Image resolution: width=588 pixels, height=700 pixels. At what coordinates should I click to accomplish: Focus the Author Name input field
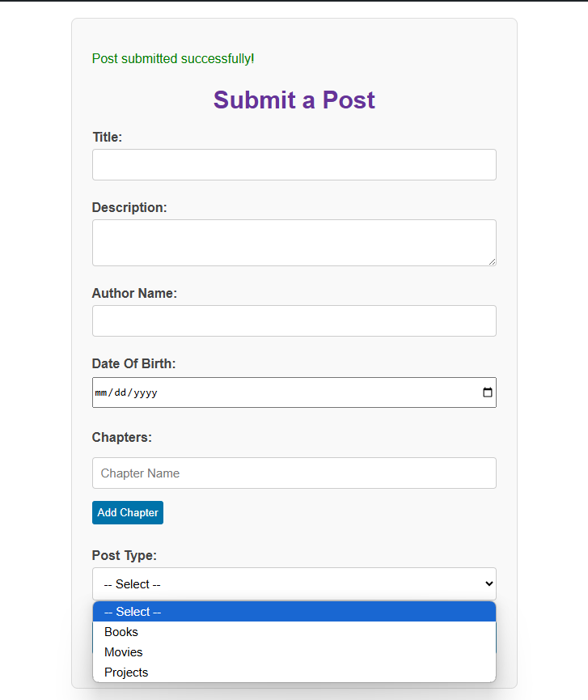click(294, 320)
